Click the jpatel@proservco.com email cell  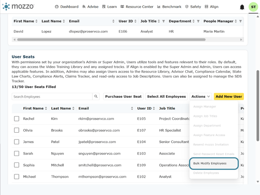97,142
